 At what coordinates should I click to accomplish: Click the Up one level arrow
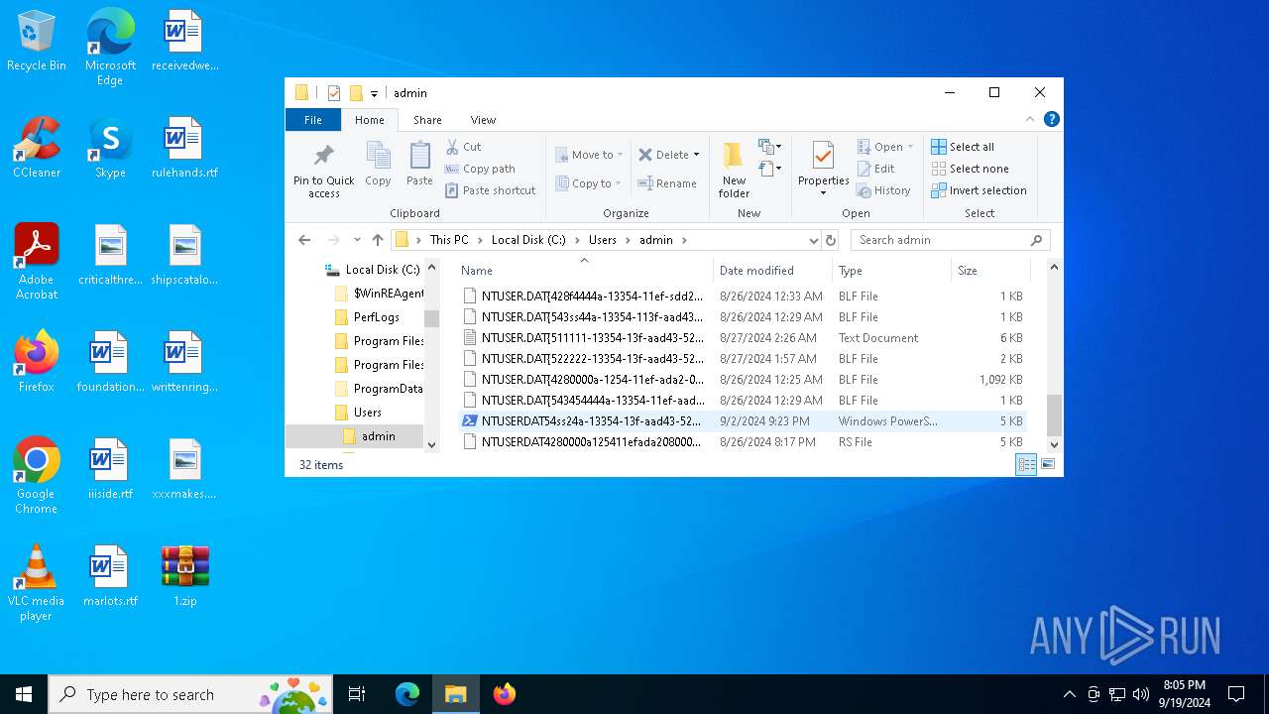(x=378, y=240)
